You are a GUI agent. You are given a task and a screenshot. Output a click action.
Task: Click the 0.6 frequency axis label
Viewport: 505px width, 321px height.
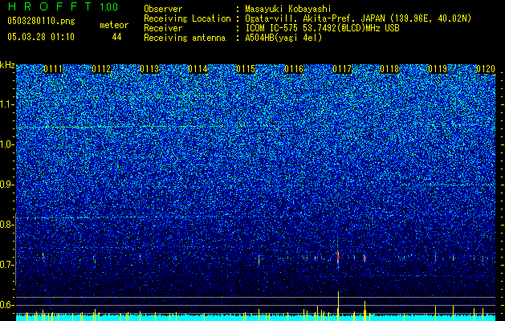point(6,305)
